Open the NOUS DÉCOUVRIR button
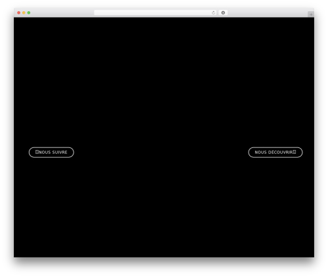 276,152
